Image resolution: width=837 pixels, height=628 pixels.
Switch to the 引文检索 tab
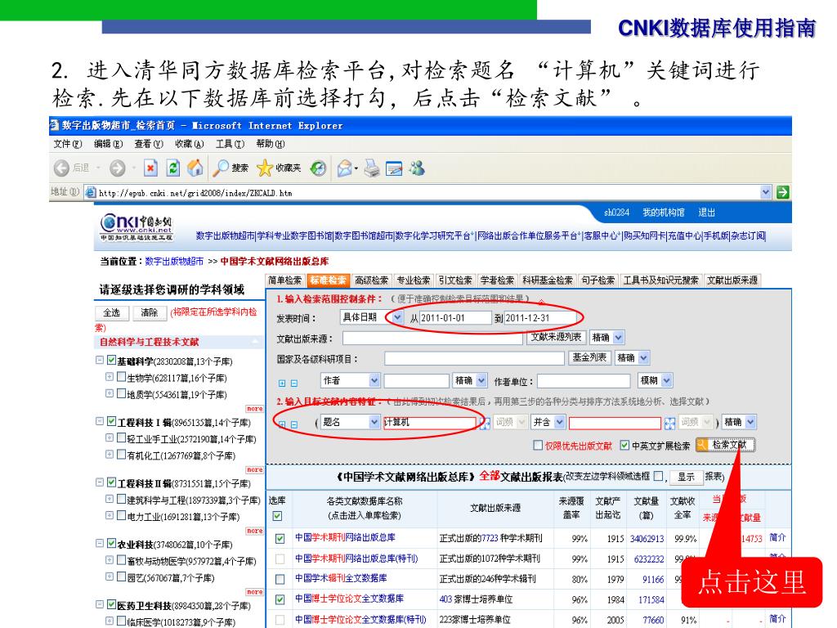tap(455, 280)
